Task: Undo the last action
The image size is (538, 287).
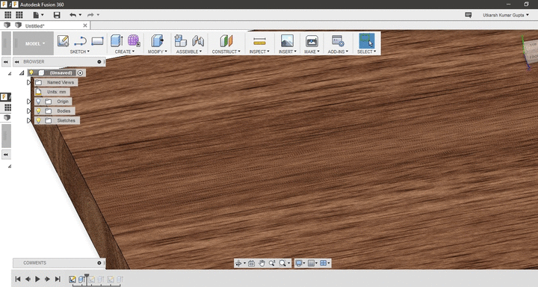Action: point(72,15)
